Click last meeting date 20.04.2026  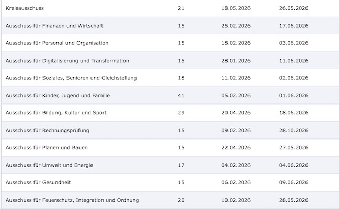tap(236, 113)
